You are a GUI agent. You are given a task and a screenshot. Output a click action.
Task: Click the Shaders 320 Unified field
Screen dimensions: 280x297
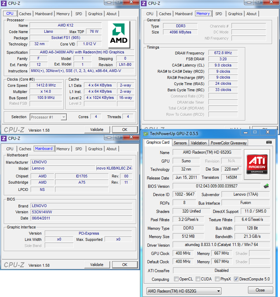tap(191, 211)
